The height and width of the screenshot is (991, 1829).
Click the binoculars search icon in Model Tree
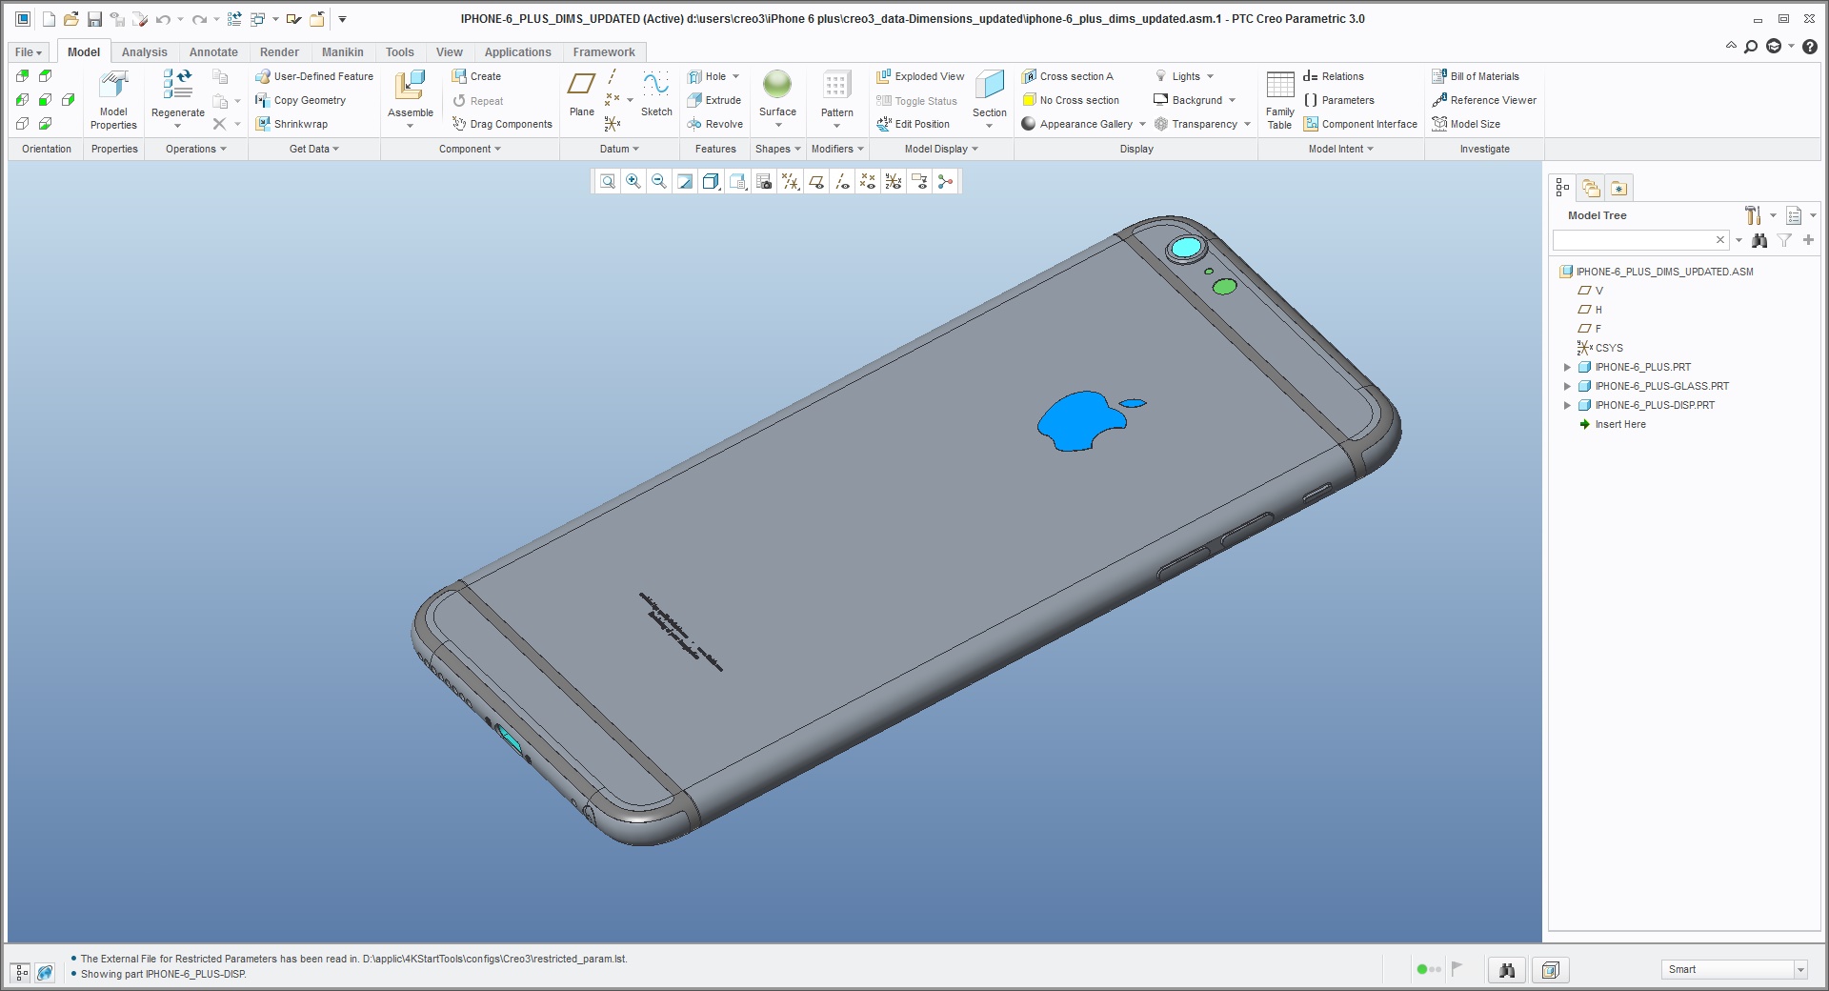tap(1759, 240)
